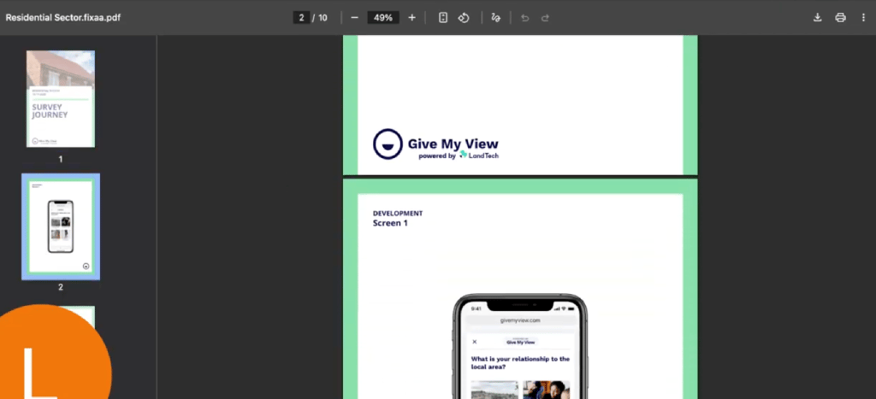Viewport: 876px width, 399px height.
Task: Open the three-dot more actions menu
Action: [864, 18]
